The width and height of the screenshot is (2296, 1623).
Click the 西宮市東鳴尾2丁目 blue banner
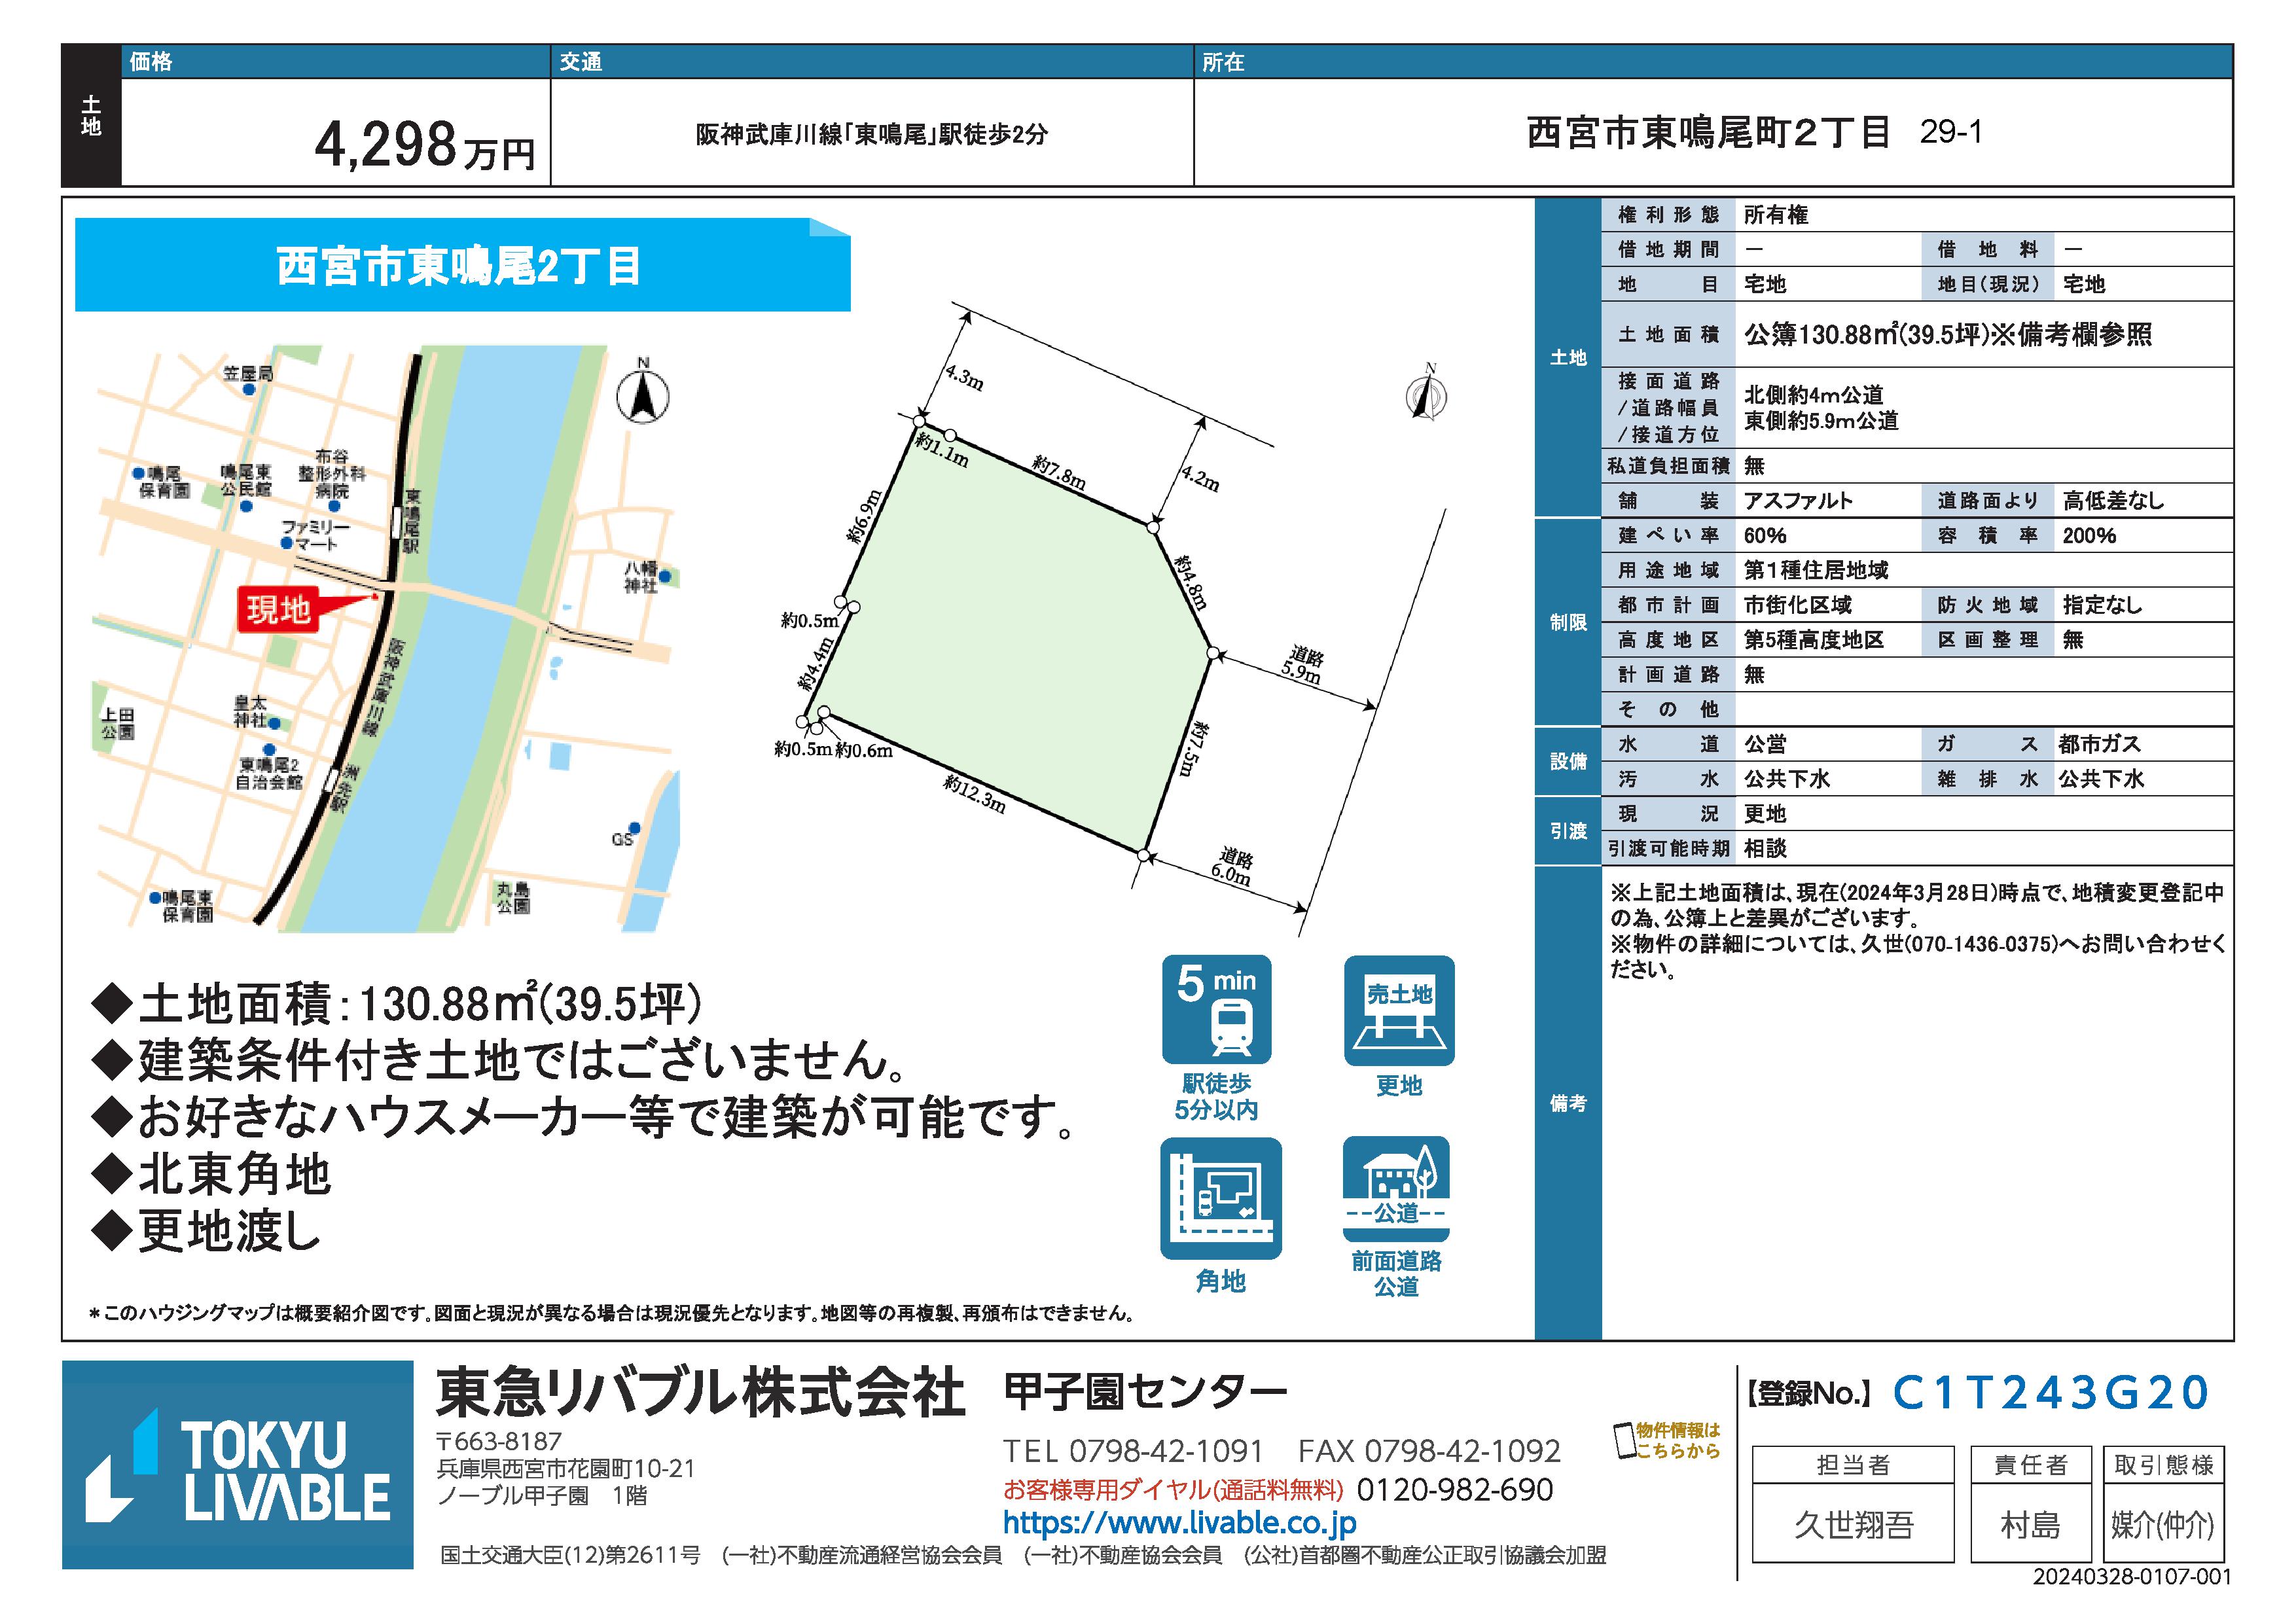coord(460,267)
